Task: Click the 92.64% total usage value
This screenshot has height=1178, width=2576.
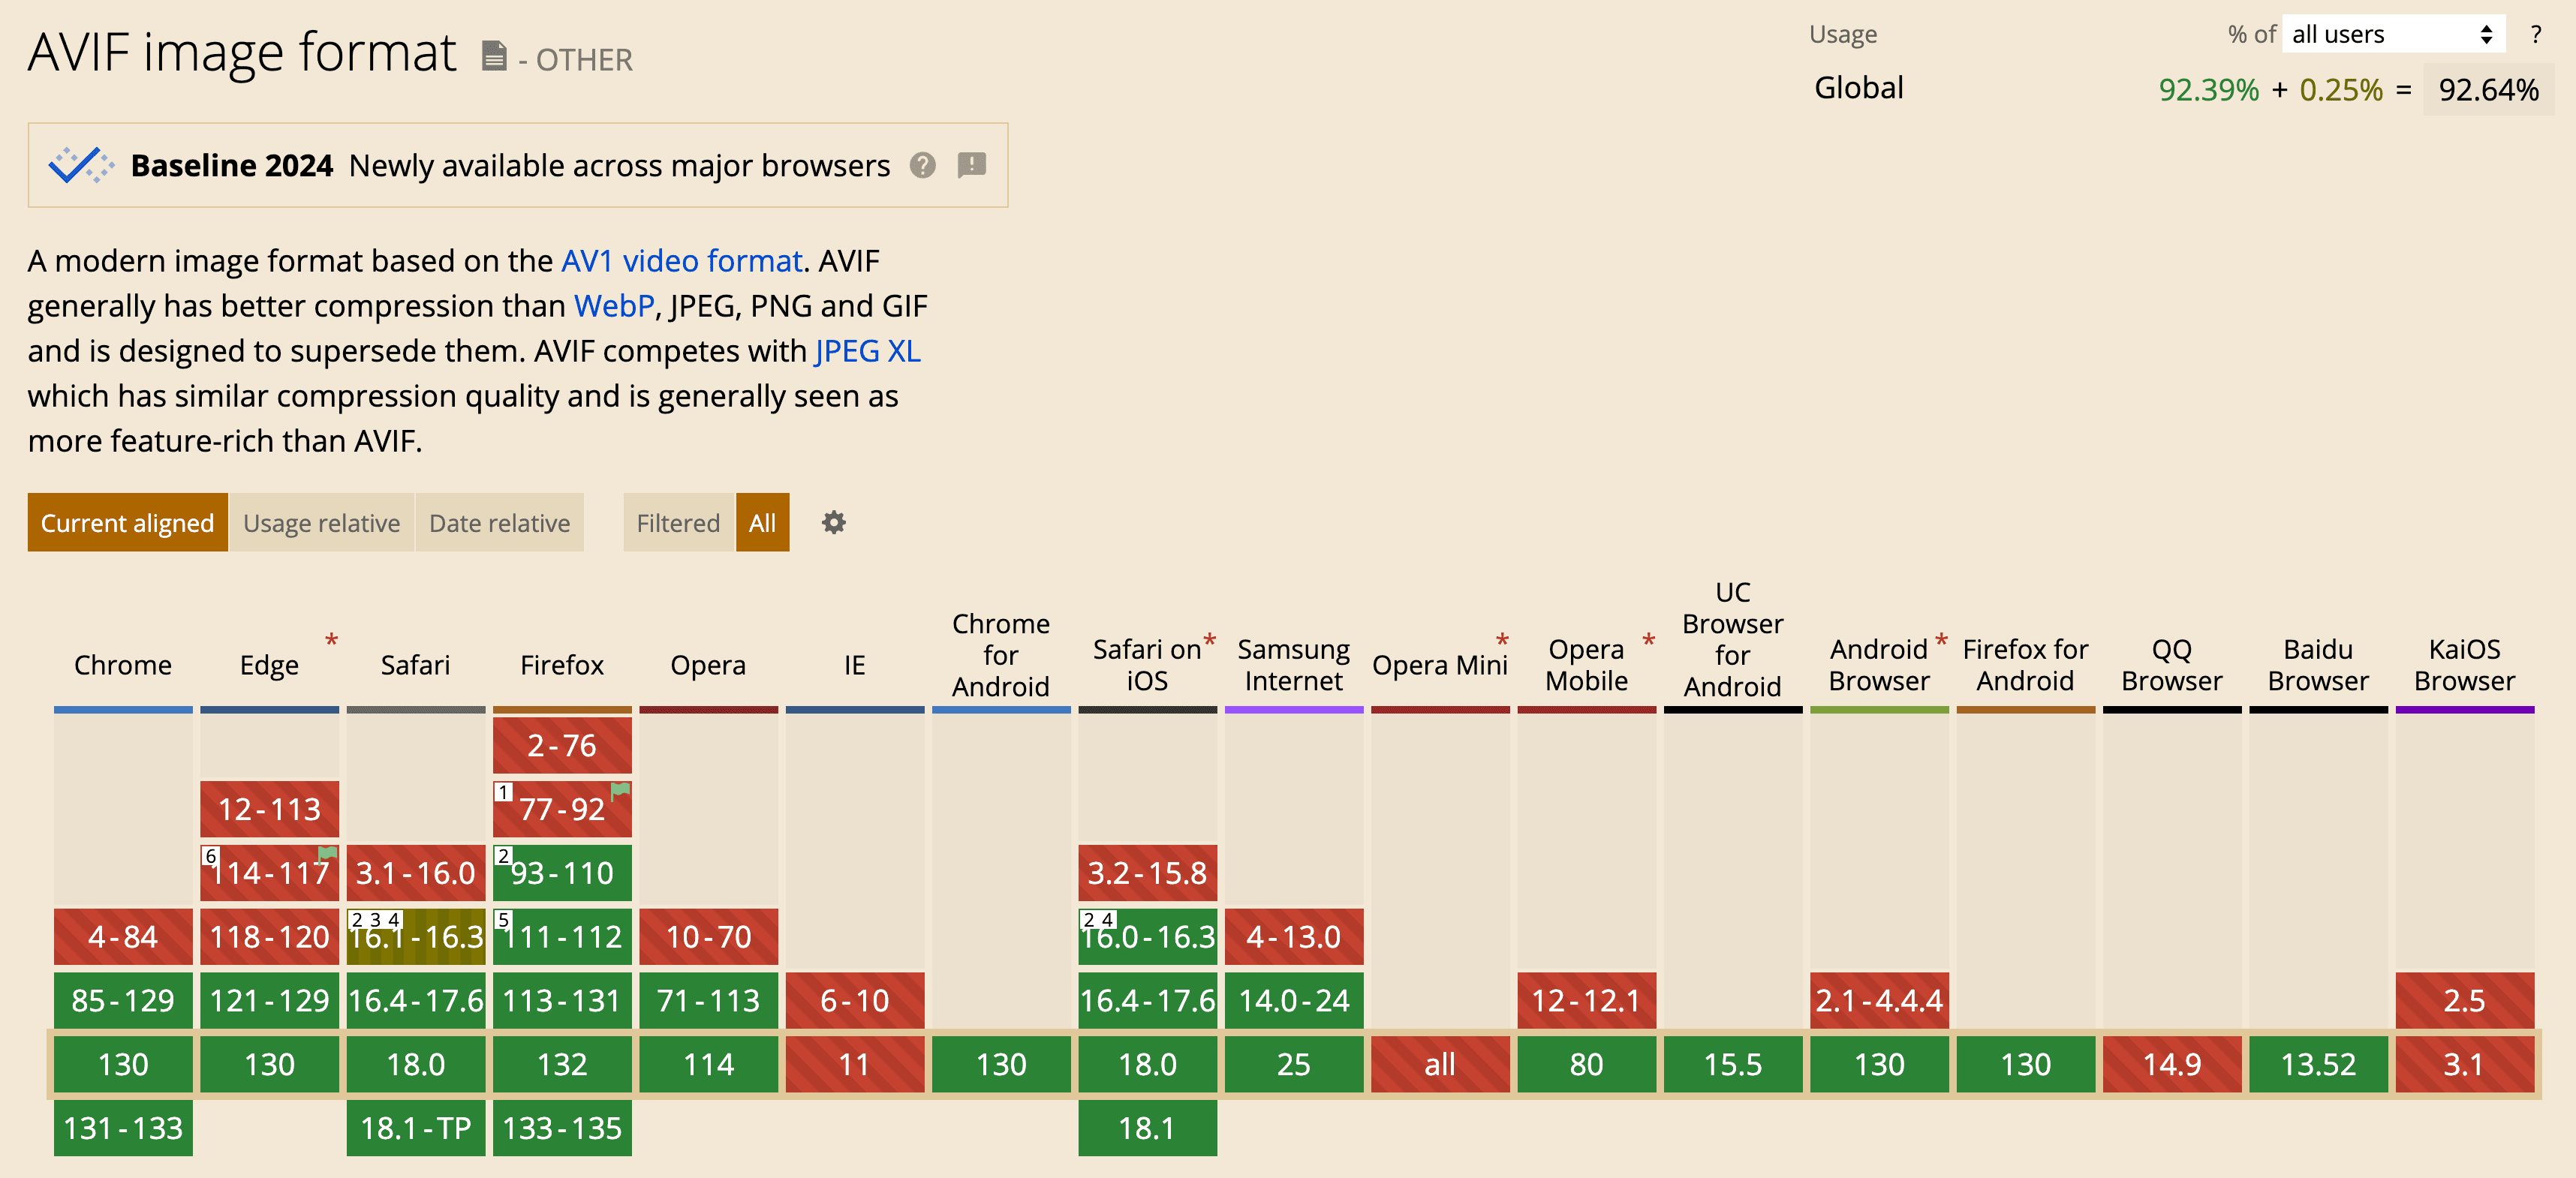Action: coord(2488,90)
